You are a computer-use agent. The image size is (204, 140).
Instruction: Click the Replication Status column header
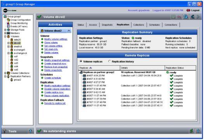pyautogui.click(x=180, y=68)
